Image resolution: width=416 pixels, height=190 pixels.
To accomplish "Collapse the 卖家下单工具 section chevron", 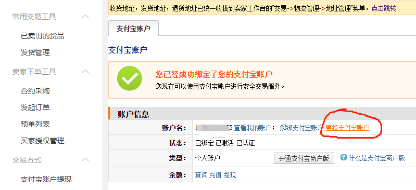I will tap(85, 72).
